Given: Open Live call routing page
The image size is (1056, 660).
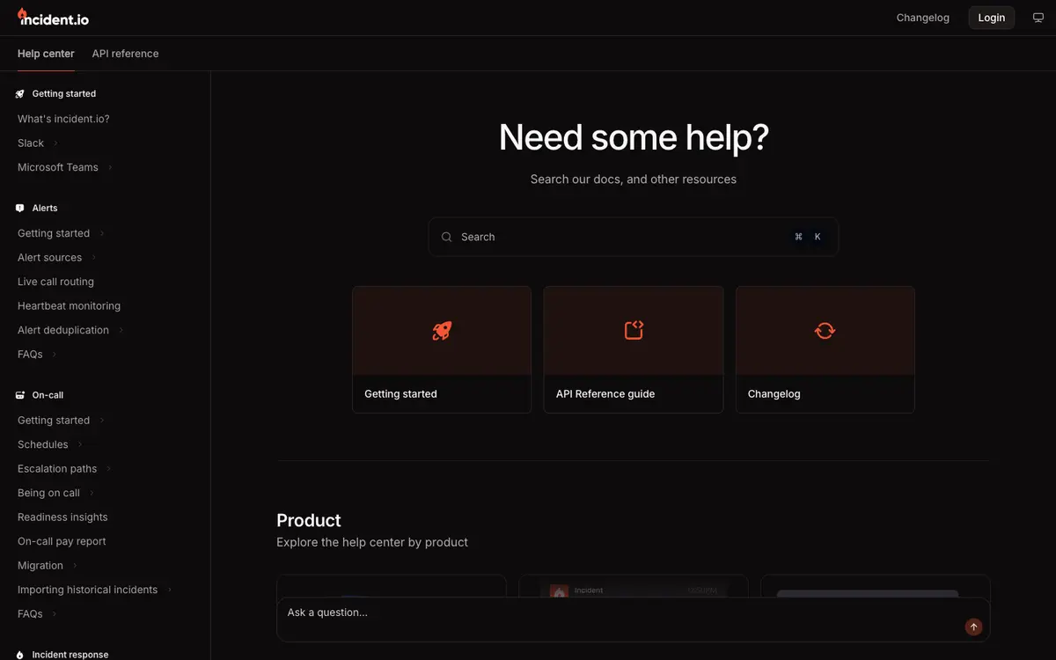Looking at the screenshot, I should [x=55, y=282].
